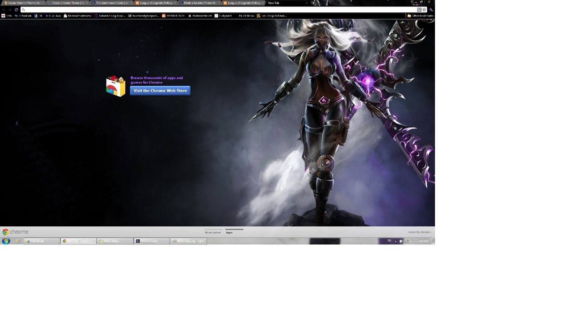Open the Blogger bookmark in the bar
This screenshot has width=580, height=326.
[174, 16]
